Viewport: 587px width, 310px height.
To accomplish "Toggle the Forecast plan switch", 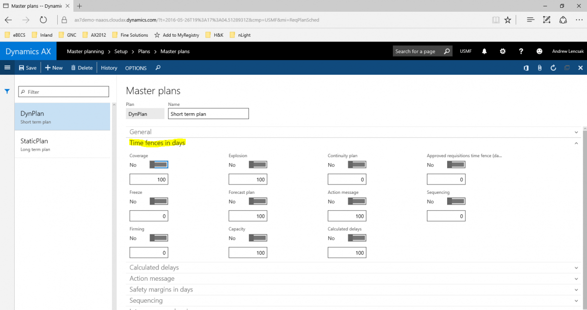I will click(258, 201).
